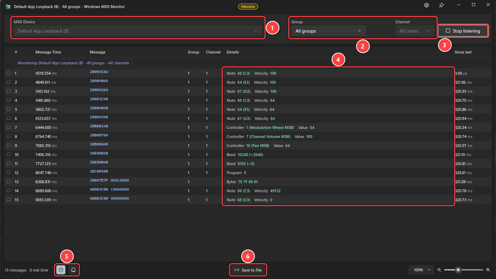The image size is (496, 279).
Task: Select the Program 5 details row
Action: pyautogui.click(x=236, y=173)
